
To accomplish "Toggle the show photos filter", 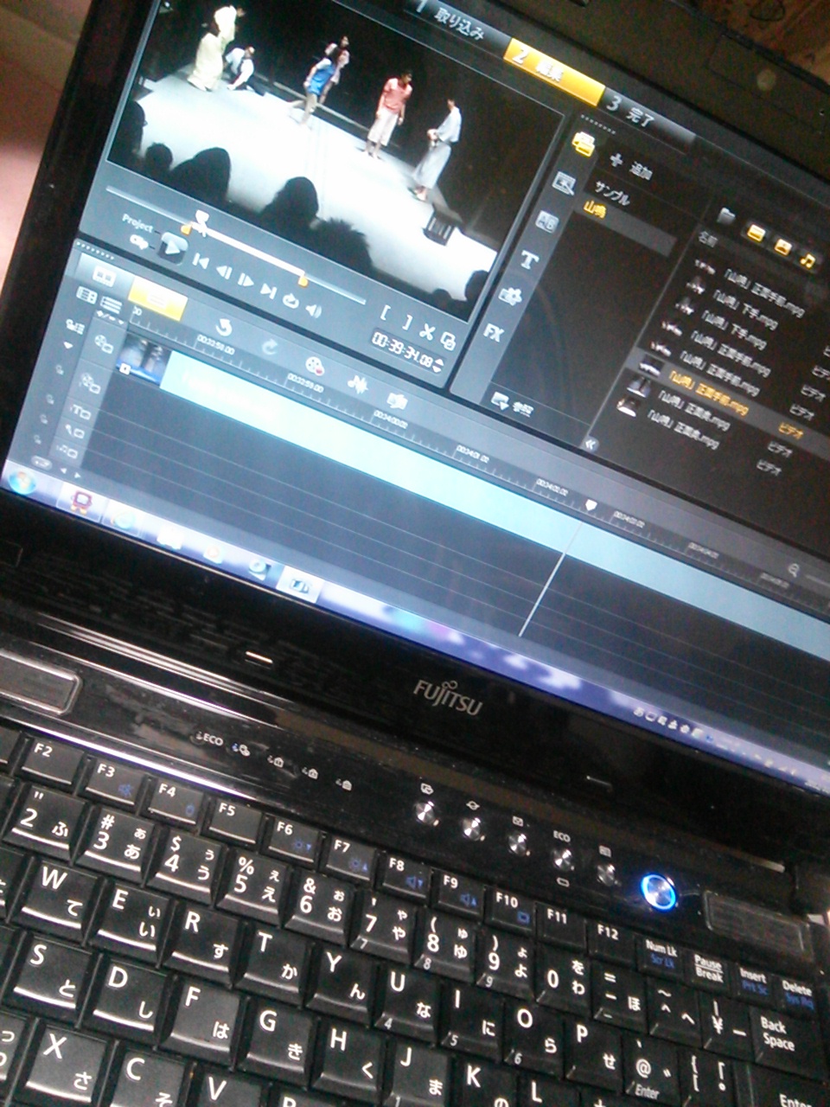I will (783, 246).
